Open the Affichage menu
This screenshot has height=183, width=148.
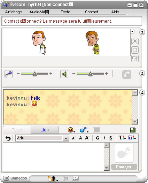[14, 12]
